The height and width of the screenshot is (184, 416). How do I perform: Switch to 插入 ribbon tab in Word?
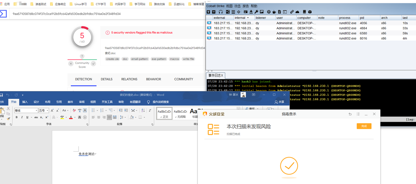click(x=25, y=102)
